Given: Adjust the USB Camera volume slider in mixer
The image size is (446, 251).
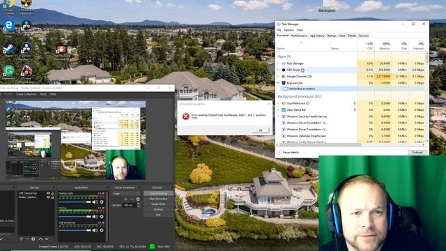Looking at the screenshot, I should (75, 230).
